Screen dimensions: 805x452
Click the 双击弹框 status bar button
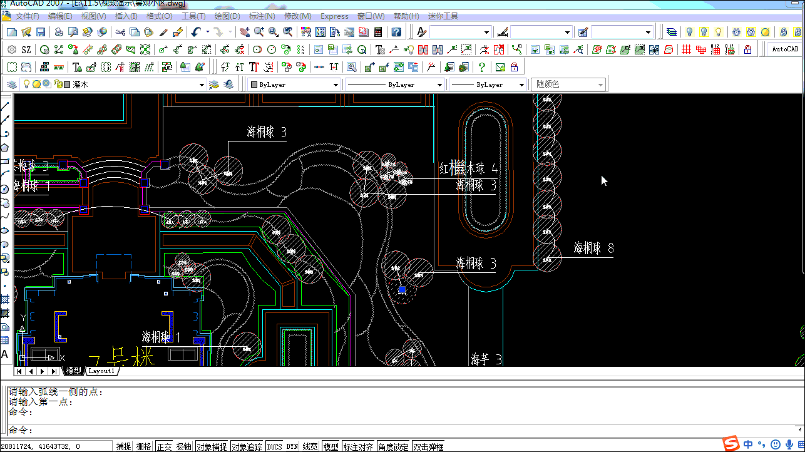(428, 446)
